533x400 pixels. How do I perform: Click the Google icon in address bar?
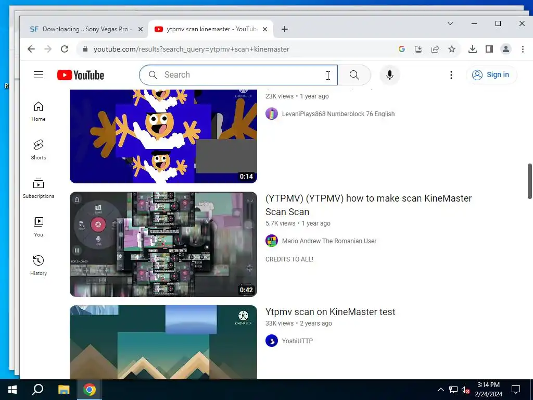click(x=402, y=49)
